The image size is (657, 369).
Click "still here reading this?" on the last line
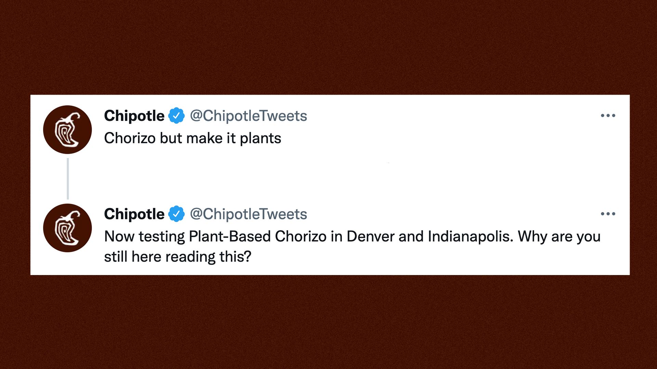(x=178, y=257)
